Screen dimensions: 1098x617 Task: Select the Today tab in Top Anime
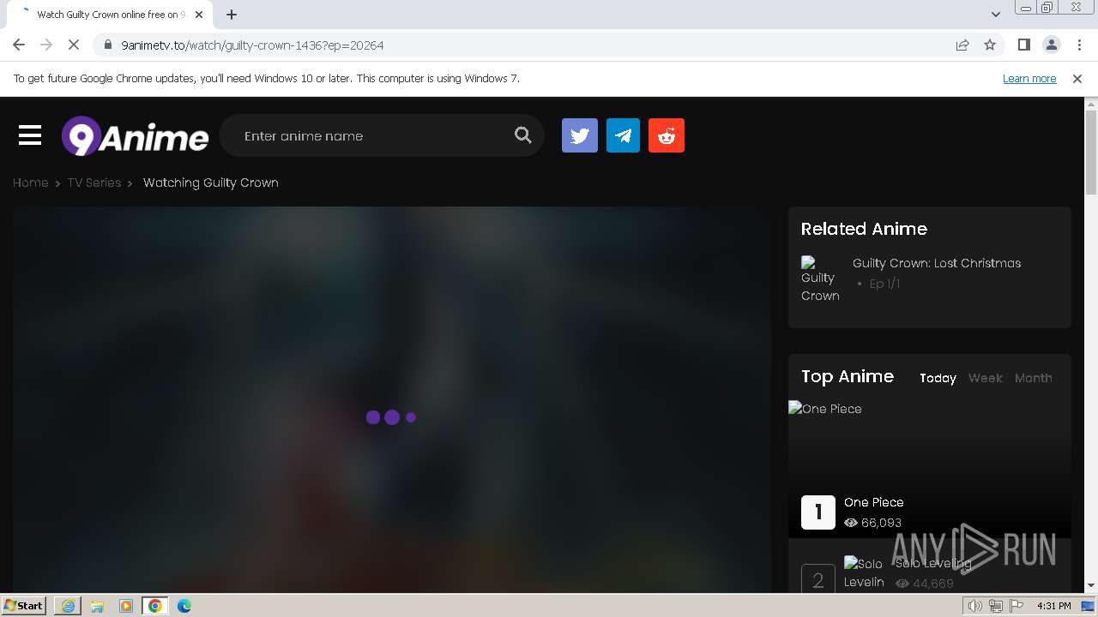click(x=938, y=378)
